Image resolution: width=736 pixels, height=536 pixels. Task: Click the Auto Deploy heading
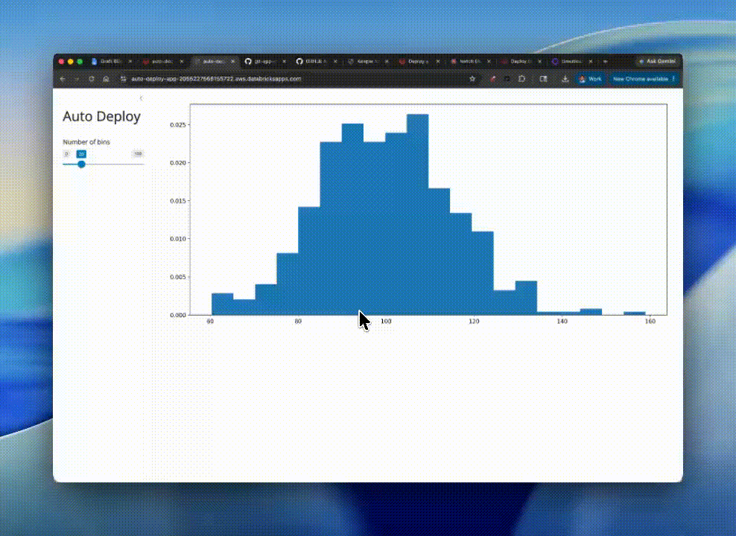coord(101,116)
